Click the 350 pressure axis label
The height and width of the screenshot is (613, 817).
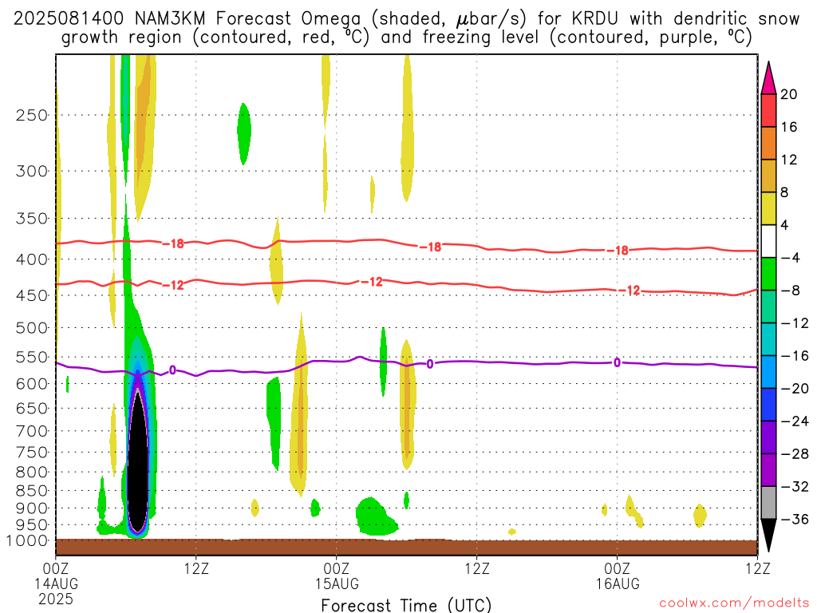point(32,219)
